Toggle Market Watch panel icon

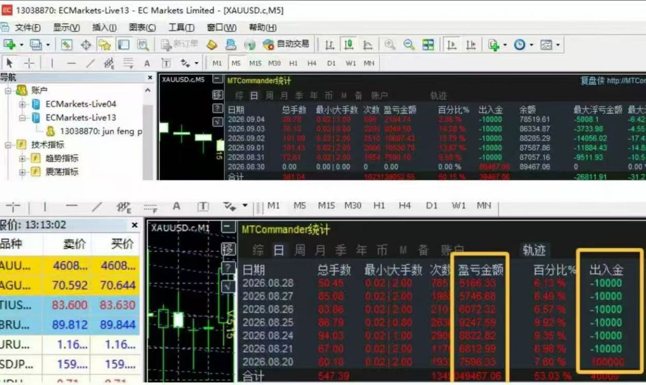click(67, 45)
